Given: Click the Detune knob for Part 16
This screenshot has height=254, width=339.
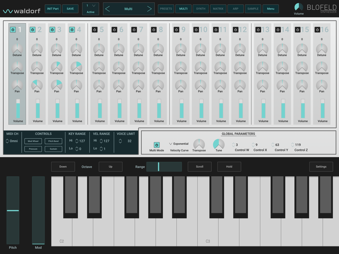Looking at the screenshot, I should point(321,49).
